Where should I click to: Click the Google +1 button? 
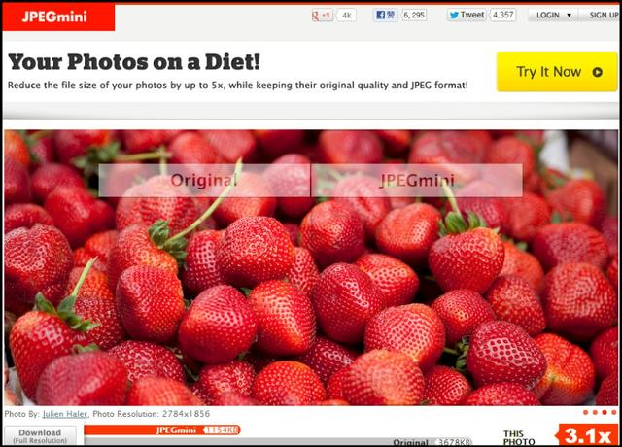point(322,16)
